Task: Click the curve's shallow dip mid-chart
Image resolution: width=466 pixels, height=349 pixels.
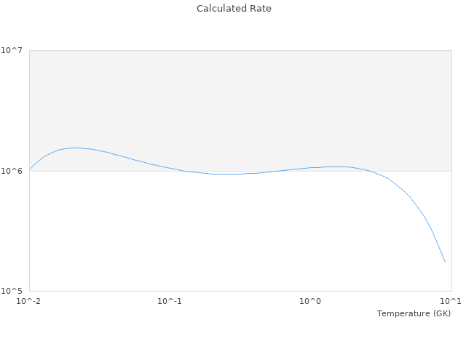Action: [226, 174]
